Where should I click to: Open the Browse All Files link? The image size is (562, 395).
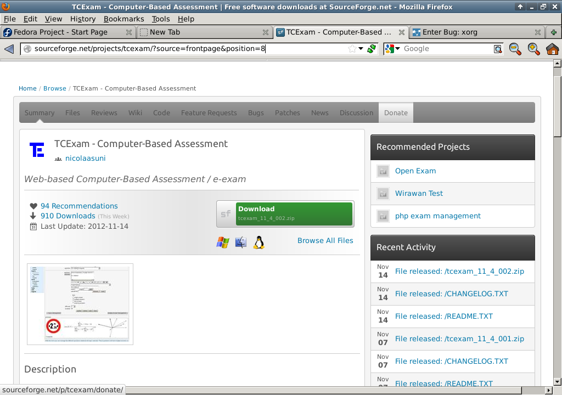click(325, 240)
